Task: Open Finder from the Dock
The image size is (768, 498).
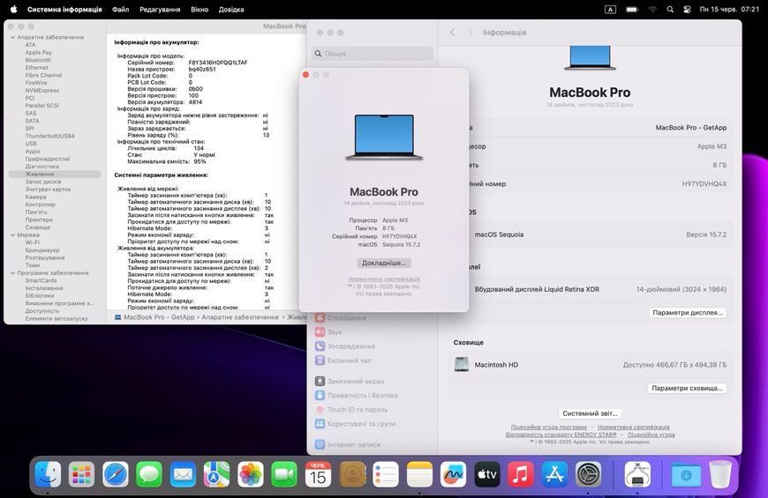Action: point(48,474)
